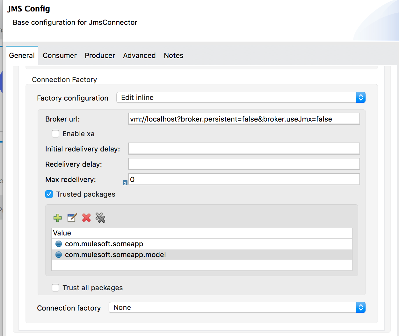Click the remove all packages icon
This screenshot has width=399, height=336.
100,218
